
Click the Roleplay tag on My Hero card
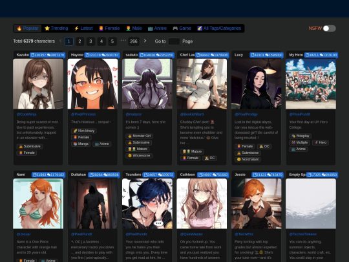[301, 136]
